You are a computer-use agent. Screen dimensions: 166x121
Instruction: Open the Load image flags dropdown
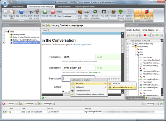tap(69, 16)
